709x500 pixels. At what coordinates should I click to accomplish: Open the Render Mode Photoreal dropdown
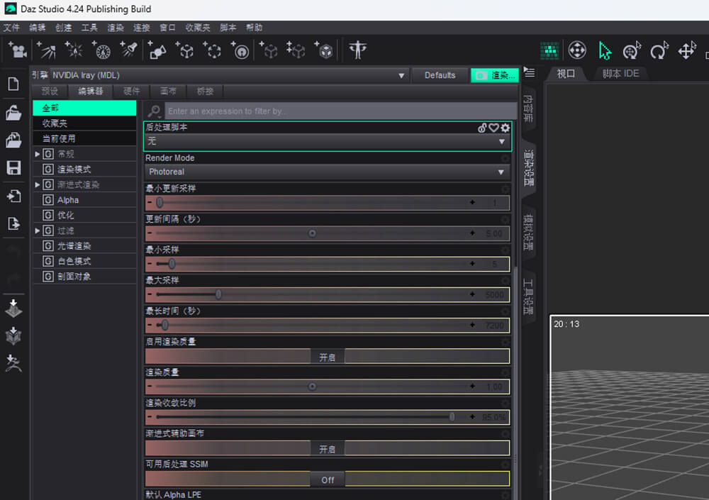point(328,172)
